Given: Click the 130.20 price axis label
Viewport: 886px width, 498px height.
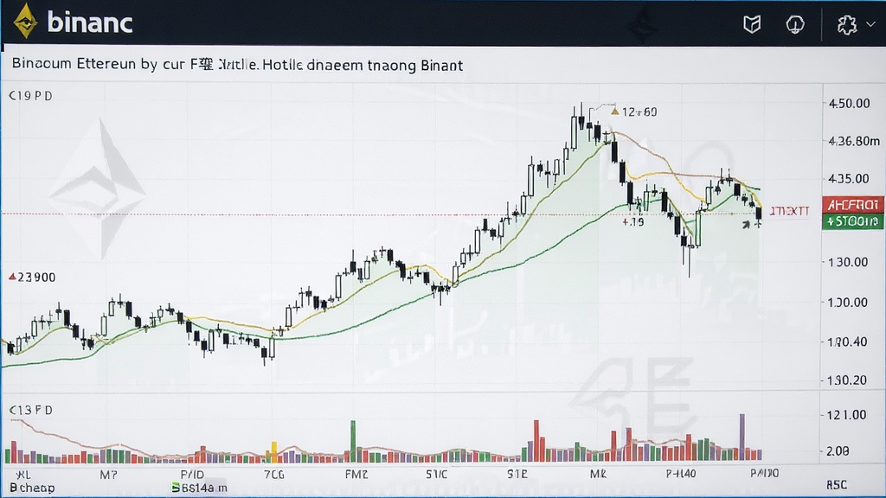Looking at the screenshot, I should click(847, 380).
